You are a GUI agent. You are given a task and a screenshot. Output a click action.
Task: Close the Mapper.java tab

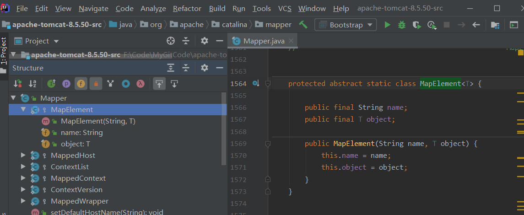pyautogui.click(x=291, y=41)
